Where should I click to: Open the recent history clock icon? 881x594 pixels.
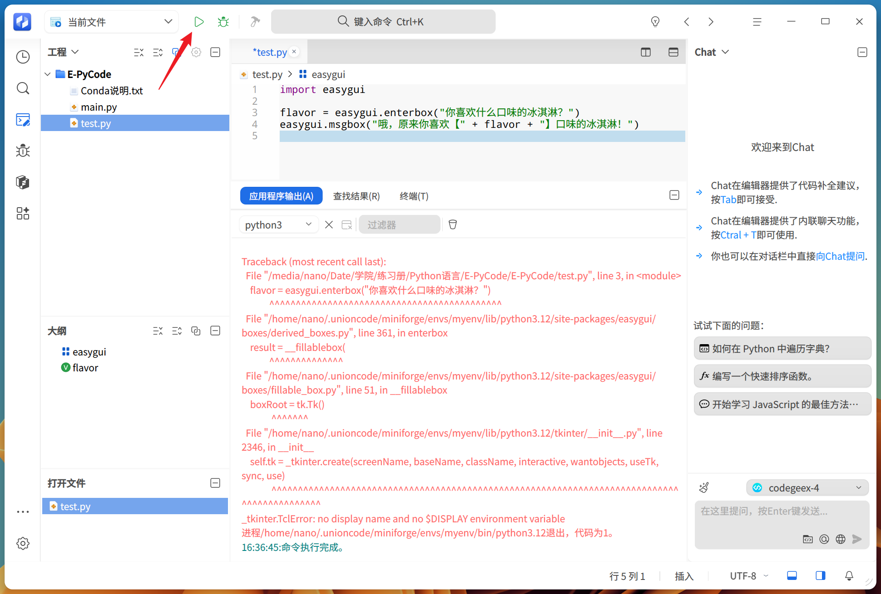pos(23,57)
